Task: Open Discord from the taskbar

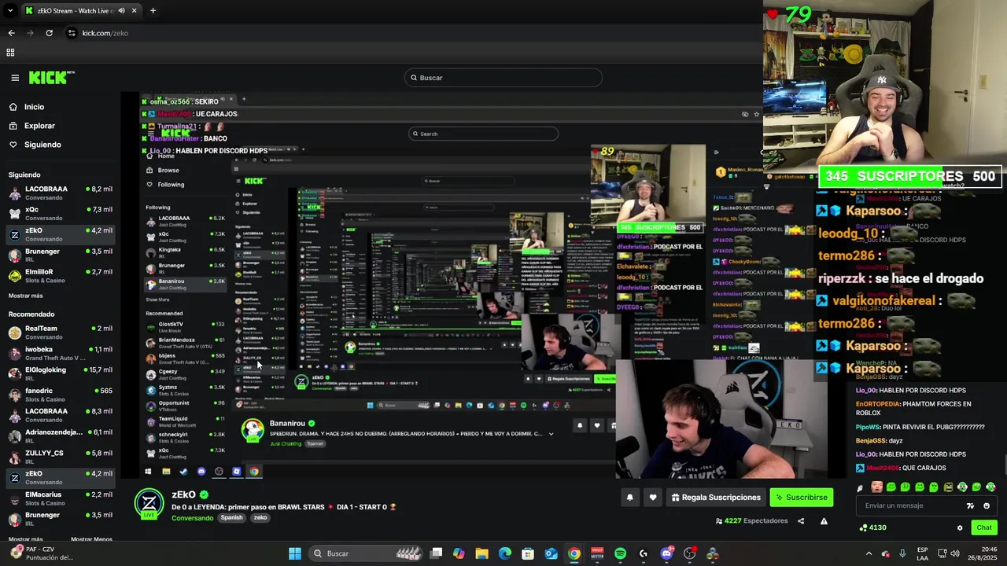Action: [666, 553]
